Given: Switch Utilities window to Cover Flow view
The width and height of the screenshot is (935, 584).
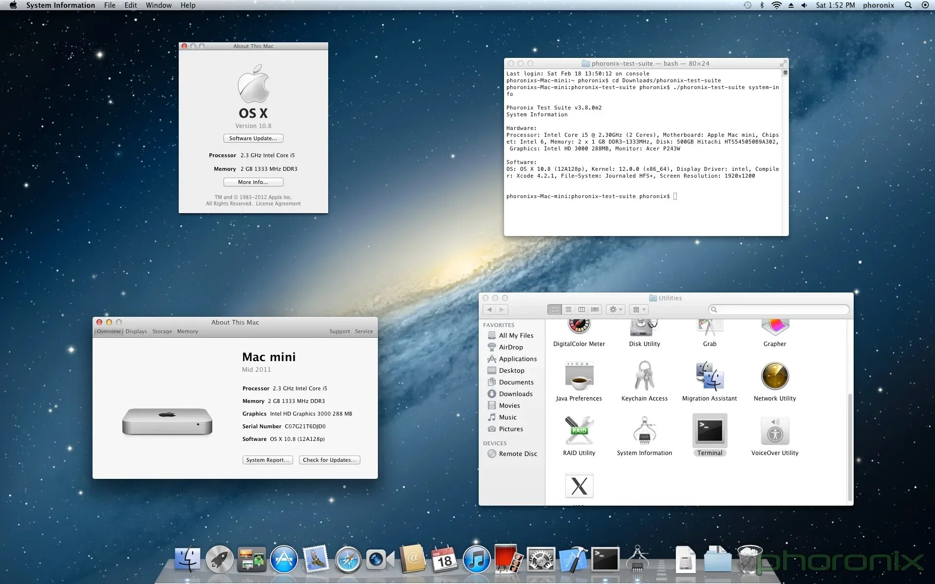Looking at the screenshot, I should coord(595,310).
